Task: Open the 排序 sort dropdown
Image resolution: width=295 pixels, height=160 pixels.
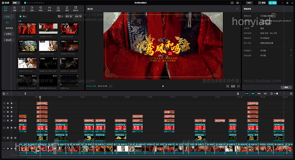Action: 68,17
